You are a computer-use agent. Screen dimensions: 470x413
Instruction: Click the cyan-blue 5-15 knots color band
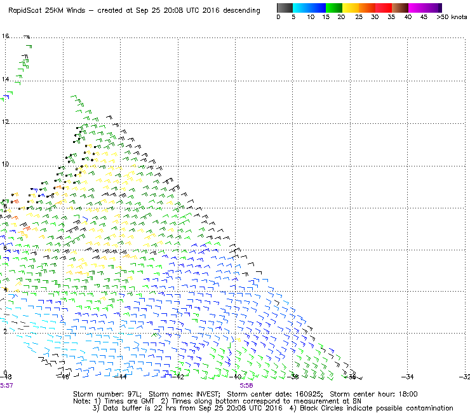309,8
